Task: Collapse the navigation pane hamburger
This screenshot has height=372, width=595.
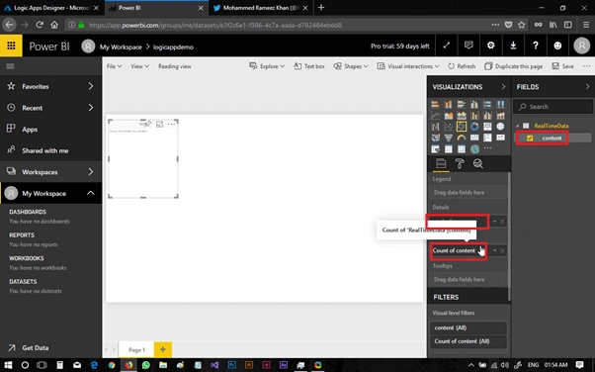Action: tap(10, 66)
